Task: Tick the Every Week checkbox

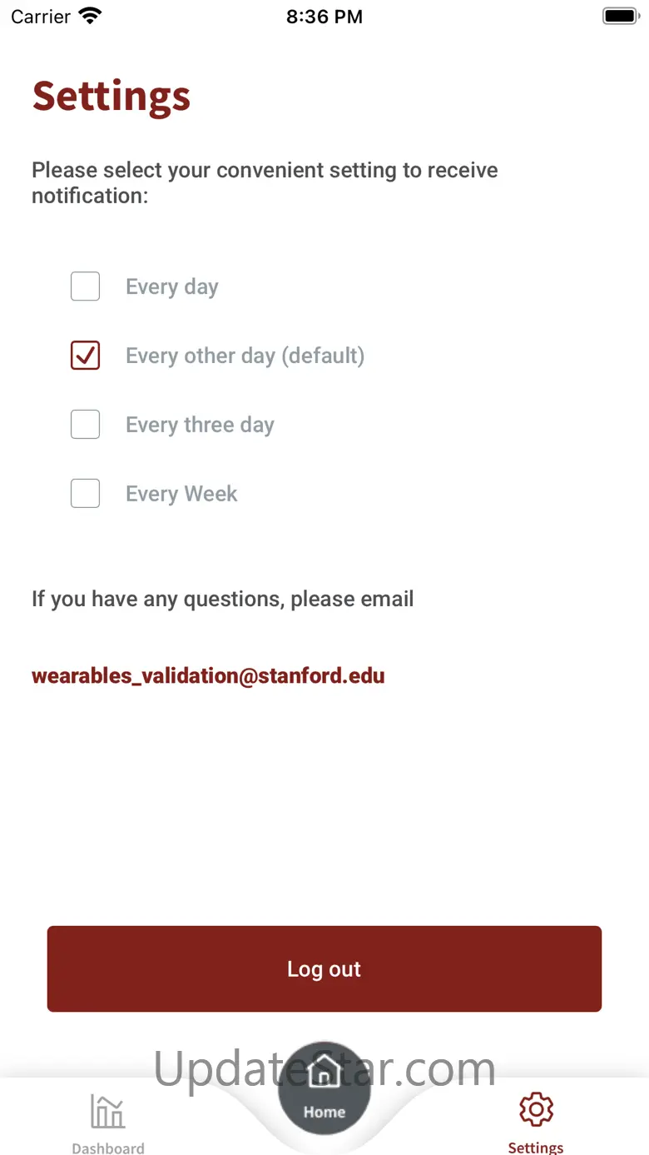Action: (85, 494)
